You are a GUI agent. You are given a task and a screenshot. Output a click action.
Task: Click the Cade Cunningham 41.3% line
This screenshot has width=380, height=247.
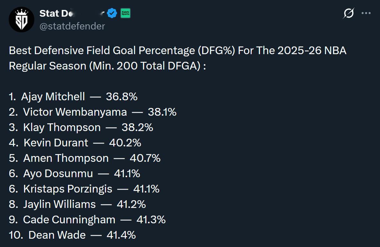click(x=87, y=219)
